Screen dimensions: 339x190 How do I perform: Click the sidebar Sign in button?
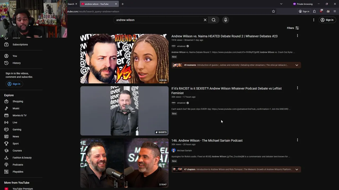(x=14, y=84)
